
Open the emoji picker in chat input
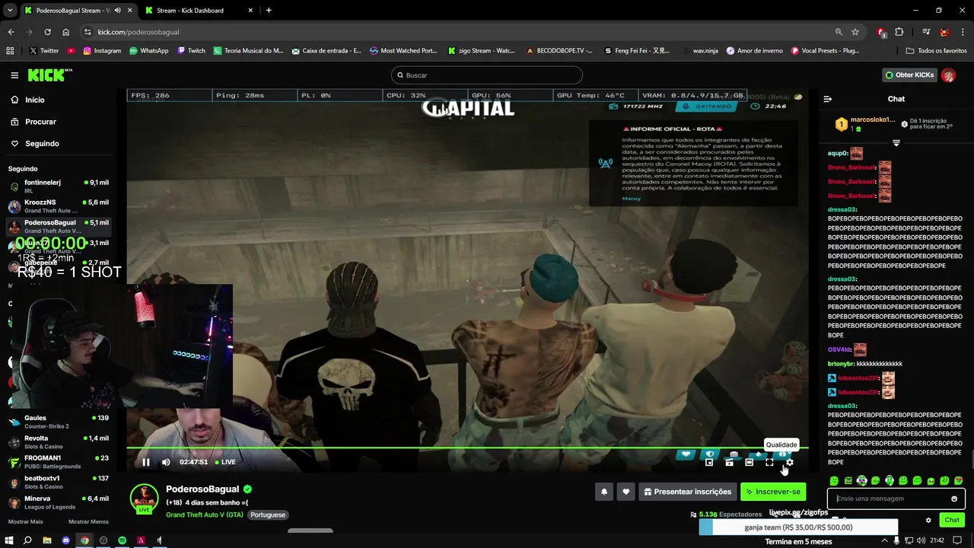[x=953, y=499]
